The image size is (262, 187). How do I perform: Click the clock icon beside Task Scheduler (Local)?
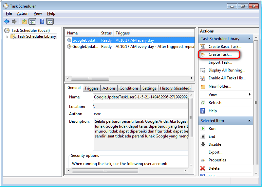click(x=7, y=31)
